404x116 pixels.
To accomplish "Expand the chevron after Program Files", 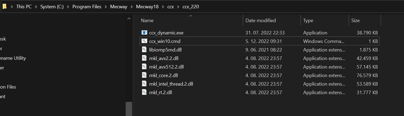I will click(x=106, y=7).
